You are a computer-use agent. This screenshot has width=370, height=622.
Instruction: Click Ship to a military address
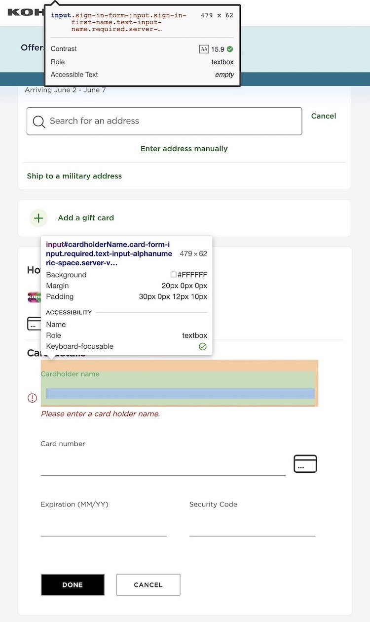click(x=74, y=176)
